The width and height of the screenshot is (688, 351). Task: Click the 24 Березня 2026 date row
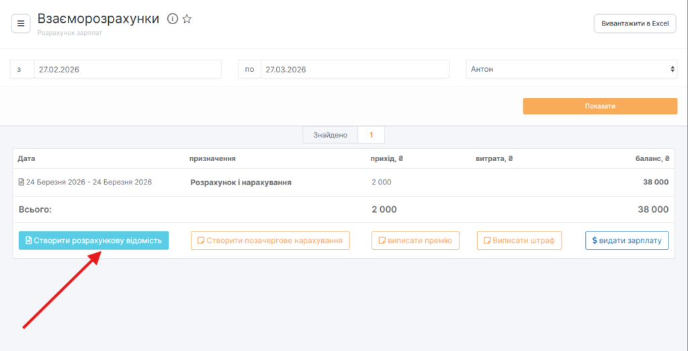[x=89, y=182]
